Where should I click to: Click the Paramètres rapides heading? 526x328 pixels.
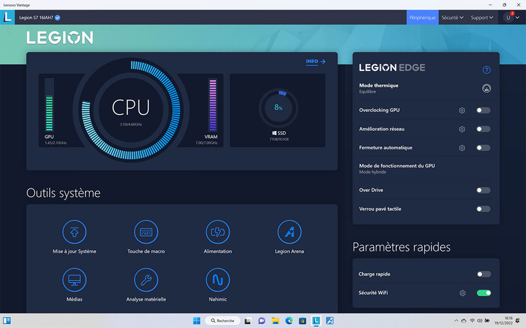(401, 247)
